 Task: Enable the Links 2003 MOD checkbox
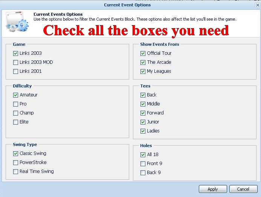(x=15, y=62)
